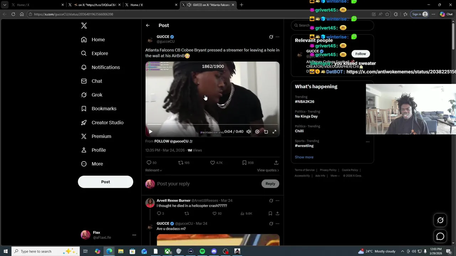Click the reply icon with 50 replies

[x=149, y=162]
